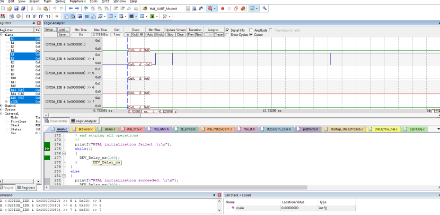Open the Debug menu
440x215 pixels.
[x=60, y=2]
